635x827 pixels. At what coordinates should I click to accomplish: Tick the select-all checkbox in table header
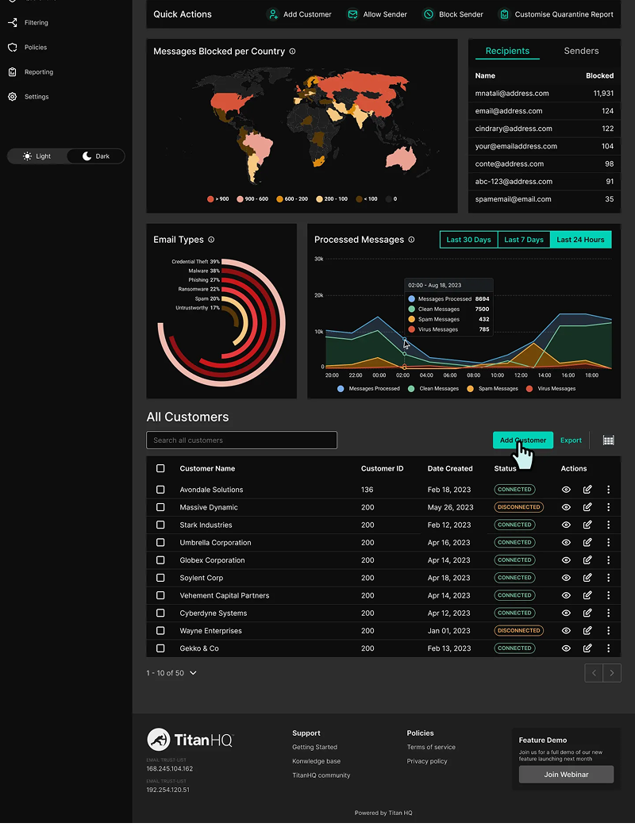tap(160, 468)
